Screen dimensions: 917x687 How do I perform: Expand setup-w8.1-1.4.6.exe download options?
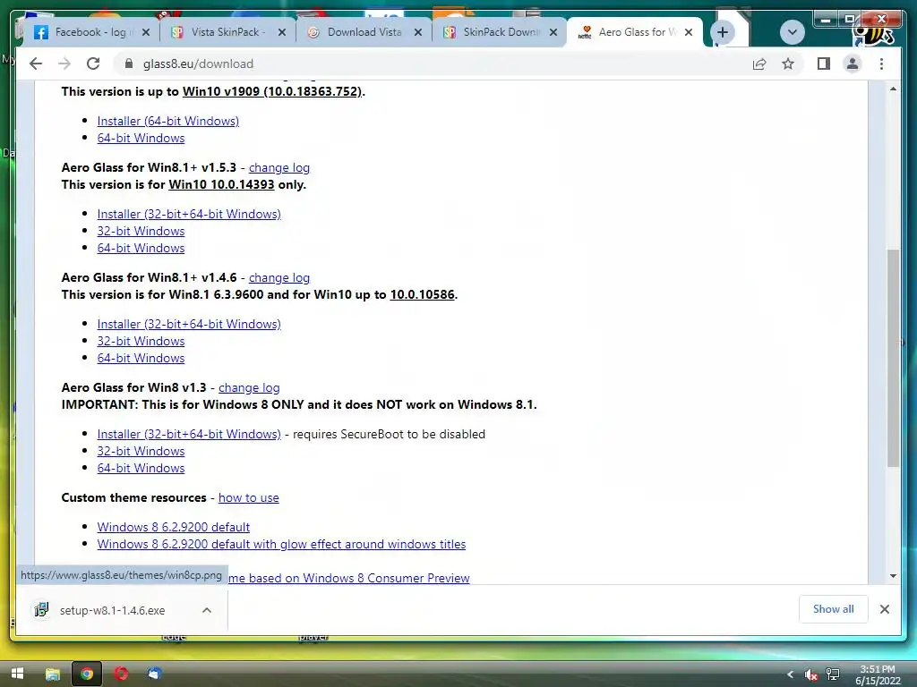207,610
